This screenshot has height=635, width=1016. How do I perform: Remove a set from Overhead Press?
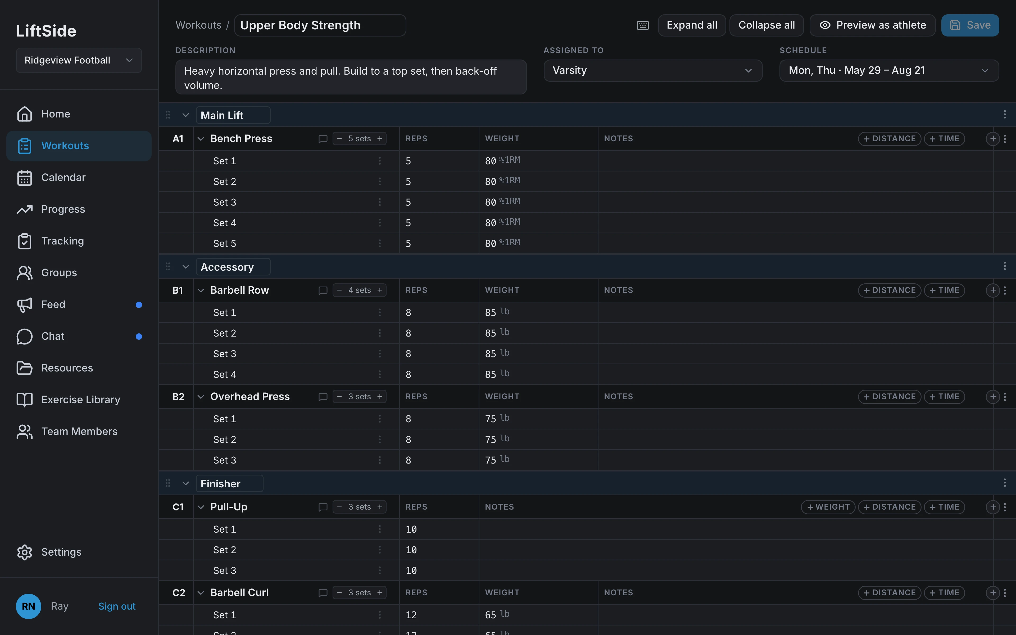click(339, 396)
